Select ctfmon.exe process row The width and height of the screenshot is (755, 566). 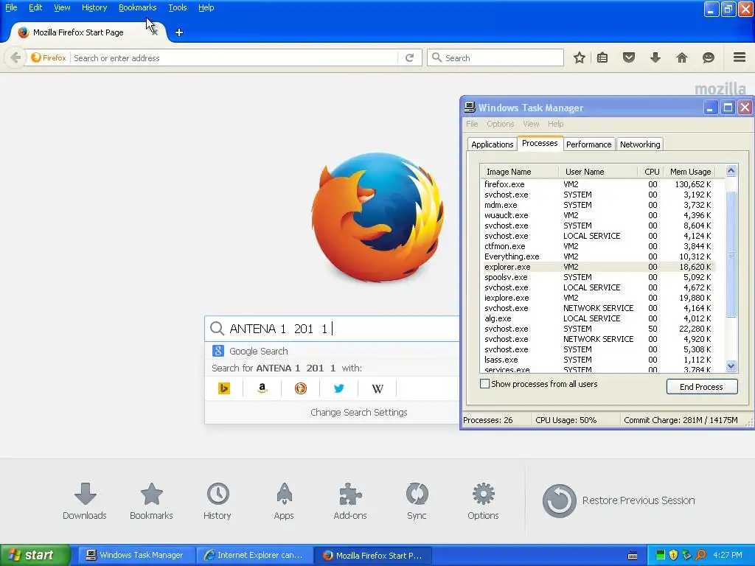[x=598, y=246]
